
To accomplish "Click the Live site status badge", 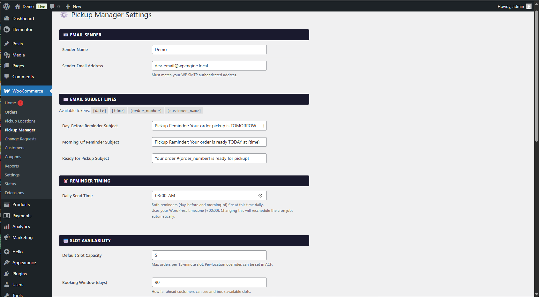I will (41, 6).
